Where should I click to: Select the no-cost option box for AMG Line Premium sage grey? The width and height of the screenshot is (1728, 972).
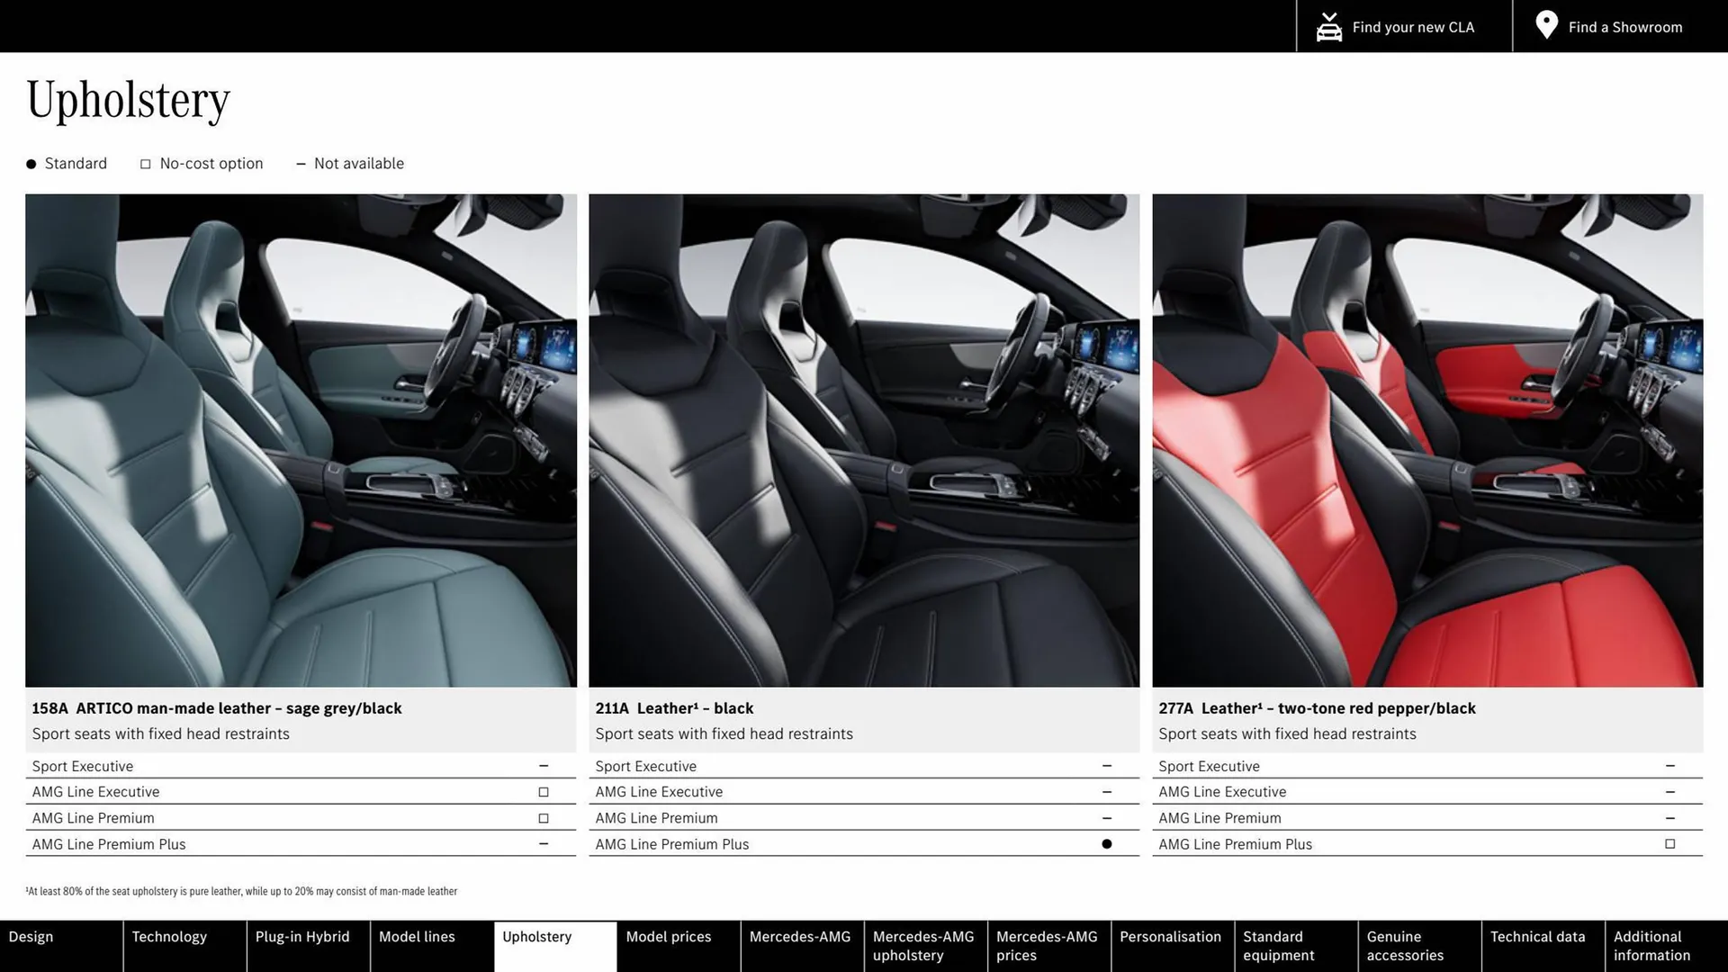pos(544,817)
